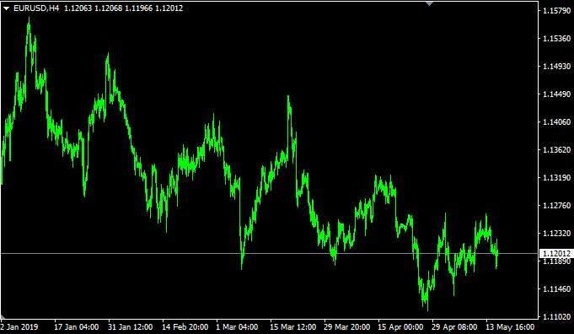Click the low value 1.11966
The width and height of the screenshot is (574, 334).
point(139,8)
